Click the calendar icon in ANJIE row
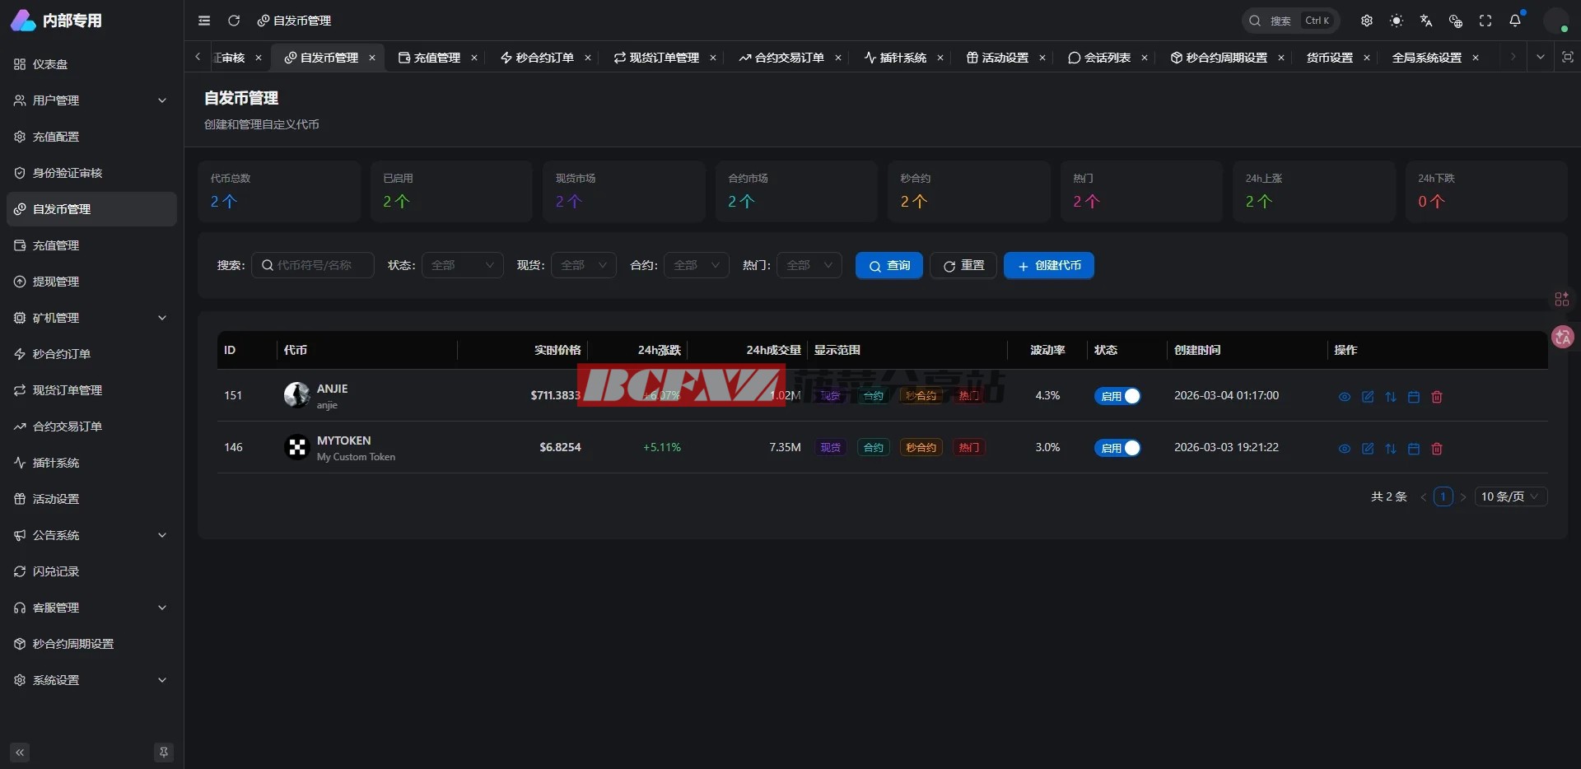Image resolution: width=1581 pixels, height=769 pixels. tap(1414, 397)
